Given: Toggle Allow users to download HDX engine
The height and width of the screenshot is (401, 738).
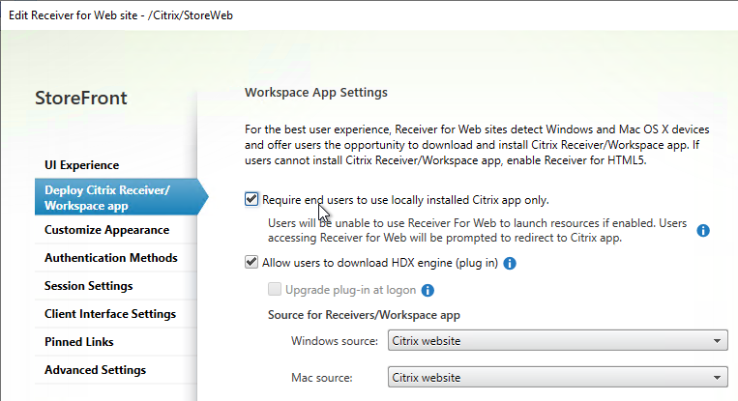Looking at the screenshot, I should click(x=251, y=262).
